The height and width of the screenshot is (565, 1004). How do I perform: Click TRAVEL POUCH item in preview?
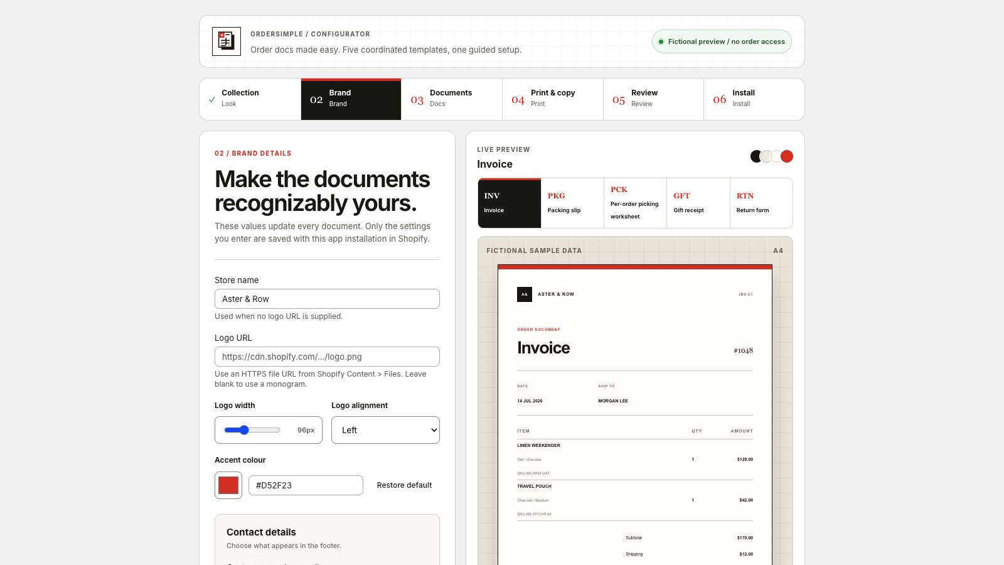(x=534, y=487)
